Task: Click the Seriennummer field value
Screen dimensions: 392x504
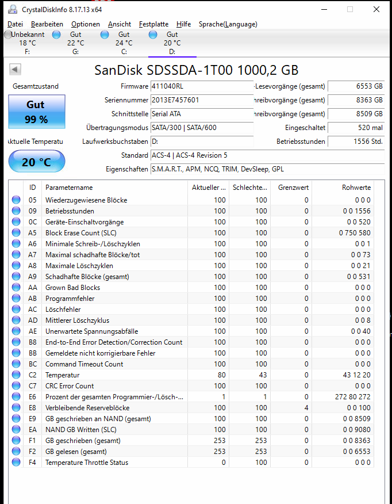Action: point(202,100)
